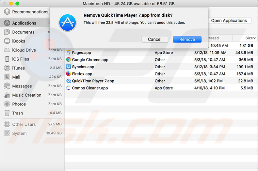Select iOS Files label in sidebar
Screen dimensions: 258x171
(21, 59)
